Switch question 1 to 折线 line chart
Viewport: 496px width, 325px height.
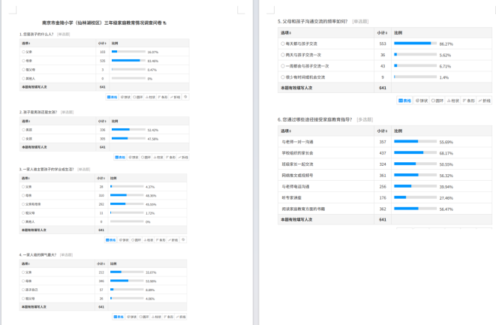point(175,97)
